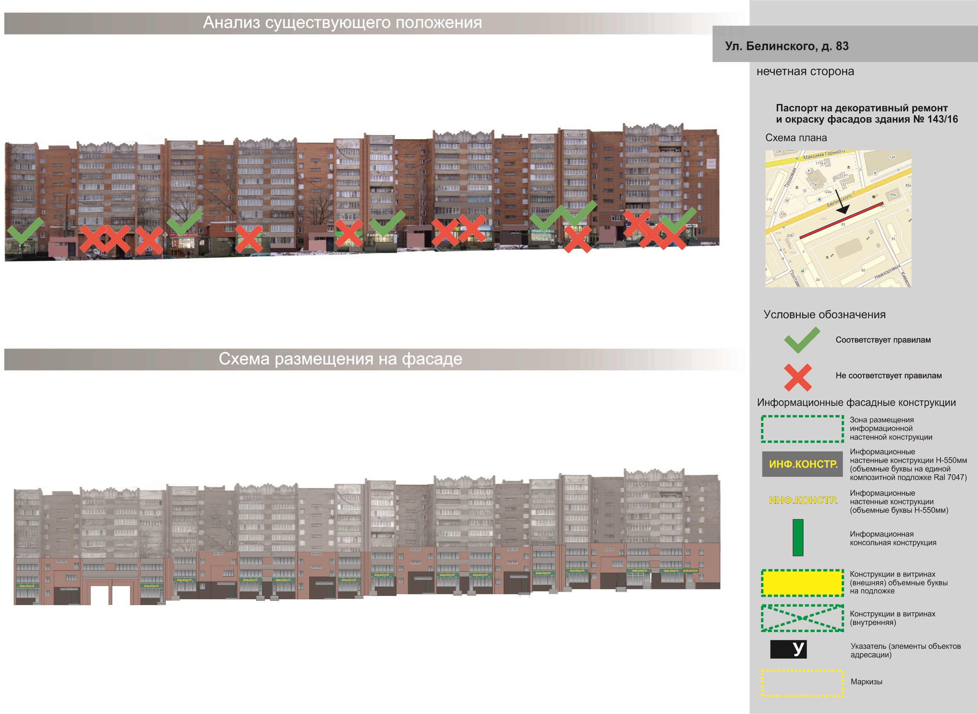Click the plan map thumbnail
The width and height of the screenshot is (978, 714).
(x=838, y=219)
